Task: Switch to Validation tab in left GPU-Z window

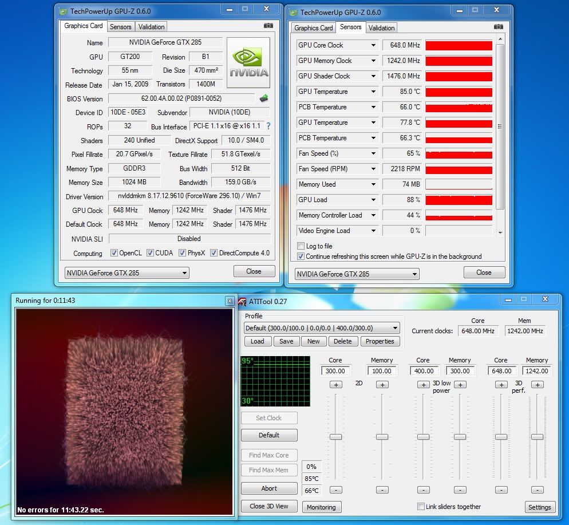Action: coord(151,27)
